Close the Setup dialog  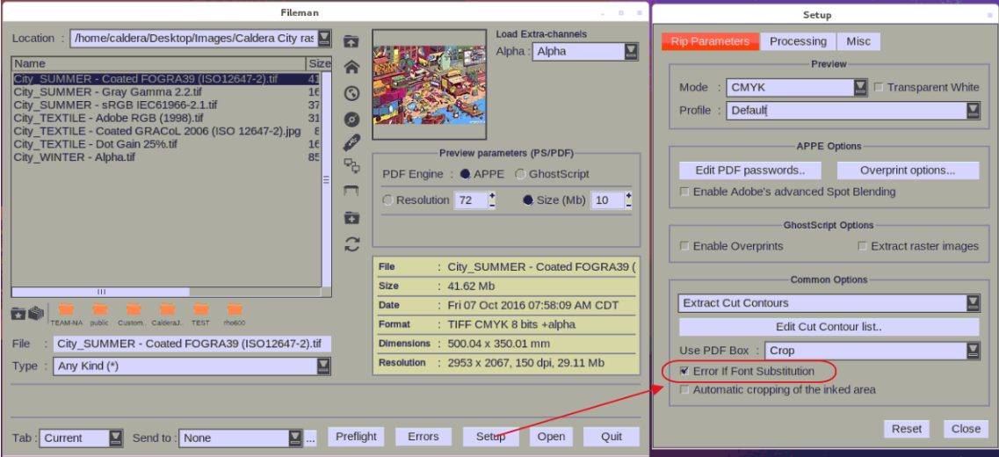click(x=966, y=428)
